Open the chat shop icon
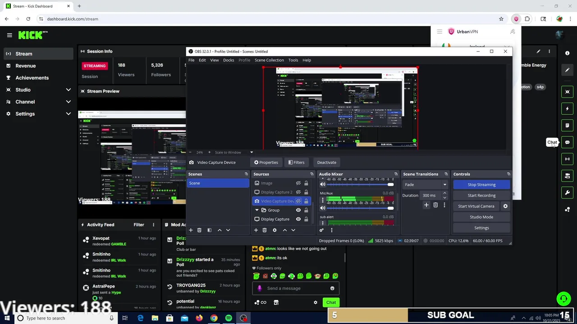Screen dimensions: 577x324 (x=276, y=302)
